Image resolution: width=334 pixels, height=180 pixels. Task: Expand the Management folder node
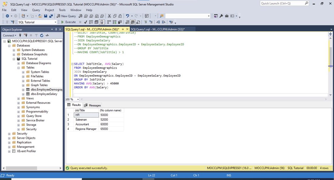point(9,147)
